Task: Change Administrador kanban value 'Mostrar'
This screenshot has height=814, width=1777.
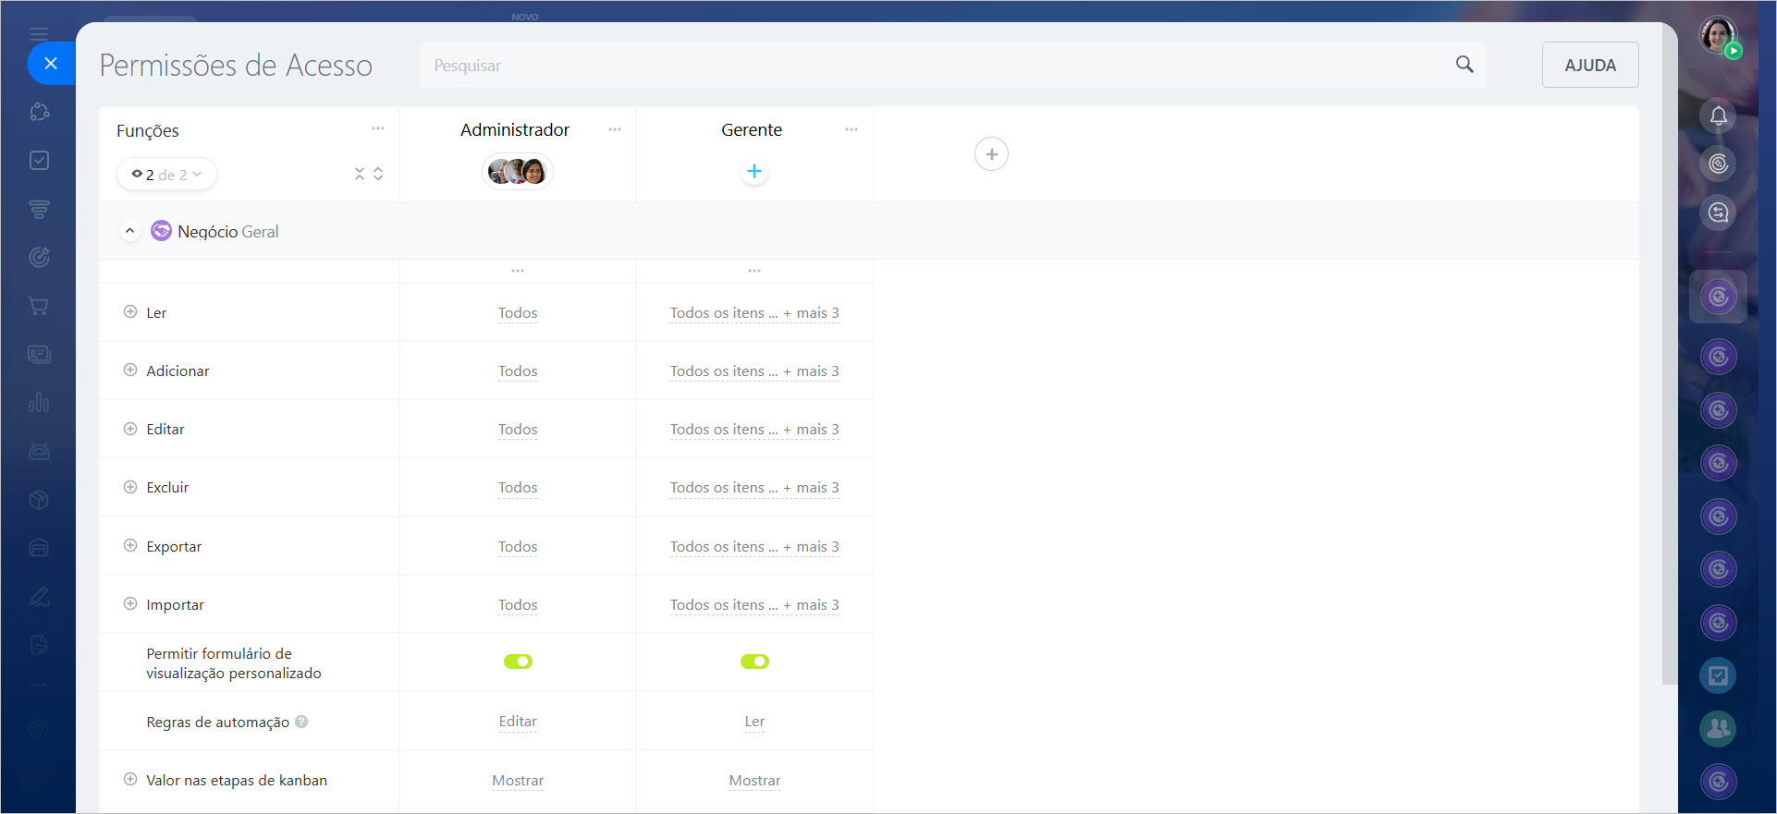Action: 518,781
